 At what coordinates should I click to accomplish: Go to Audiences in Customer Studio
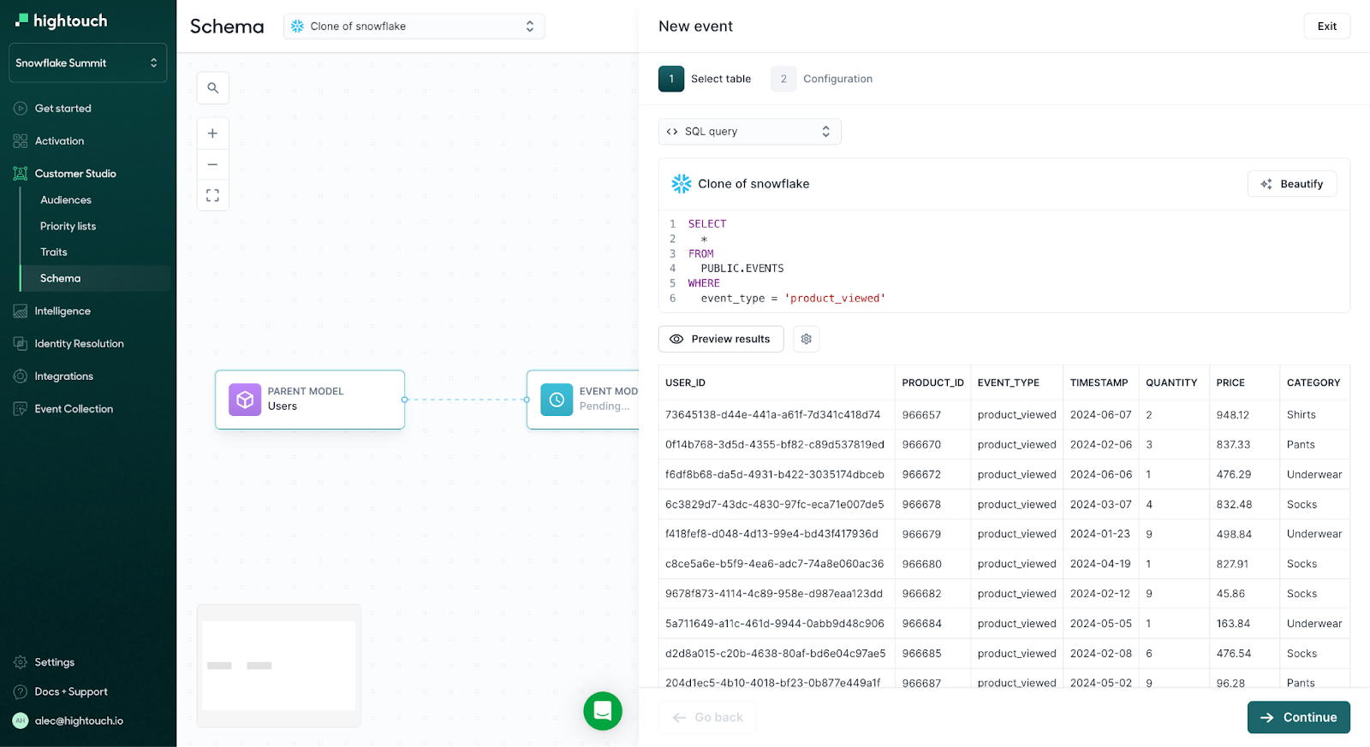pos(66,200)
